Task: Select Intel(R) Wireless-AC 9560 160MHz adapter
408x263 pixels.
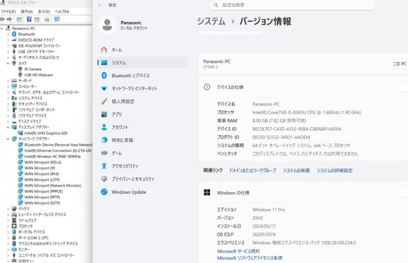Action: (53, 156)
